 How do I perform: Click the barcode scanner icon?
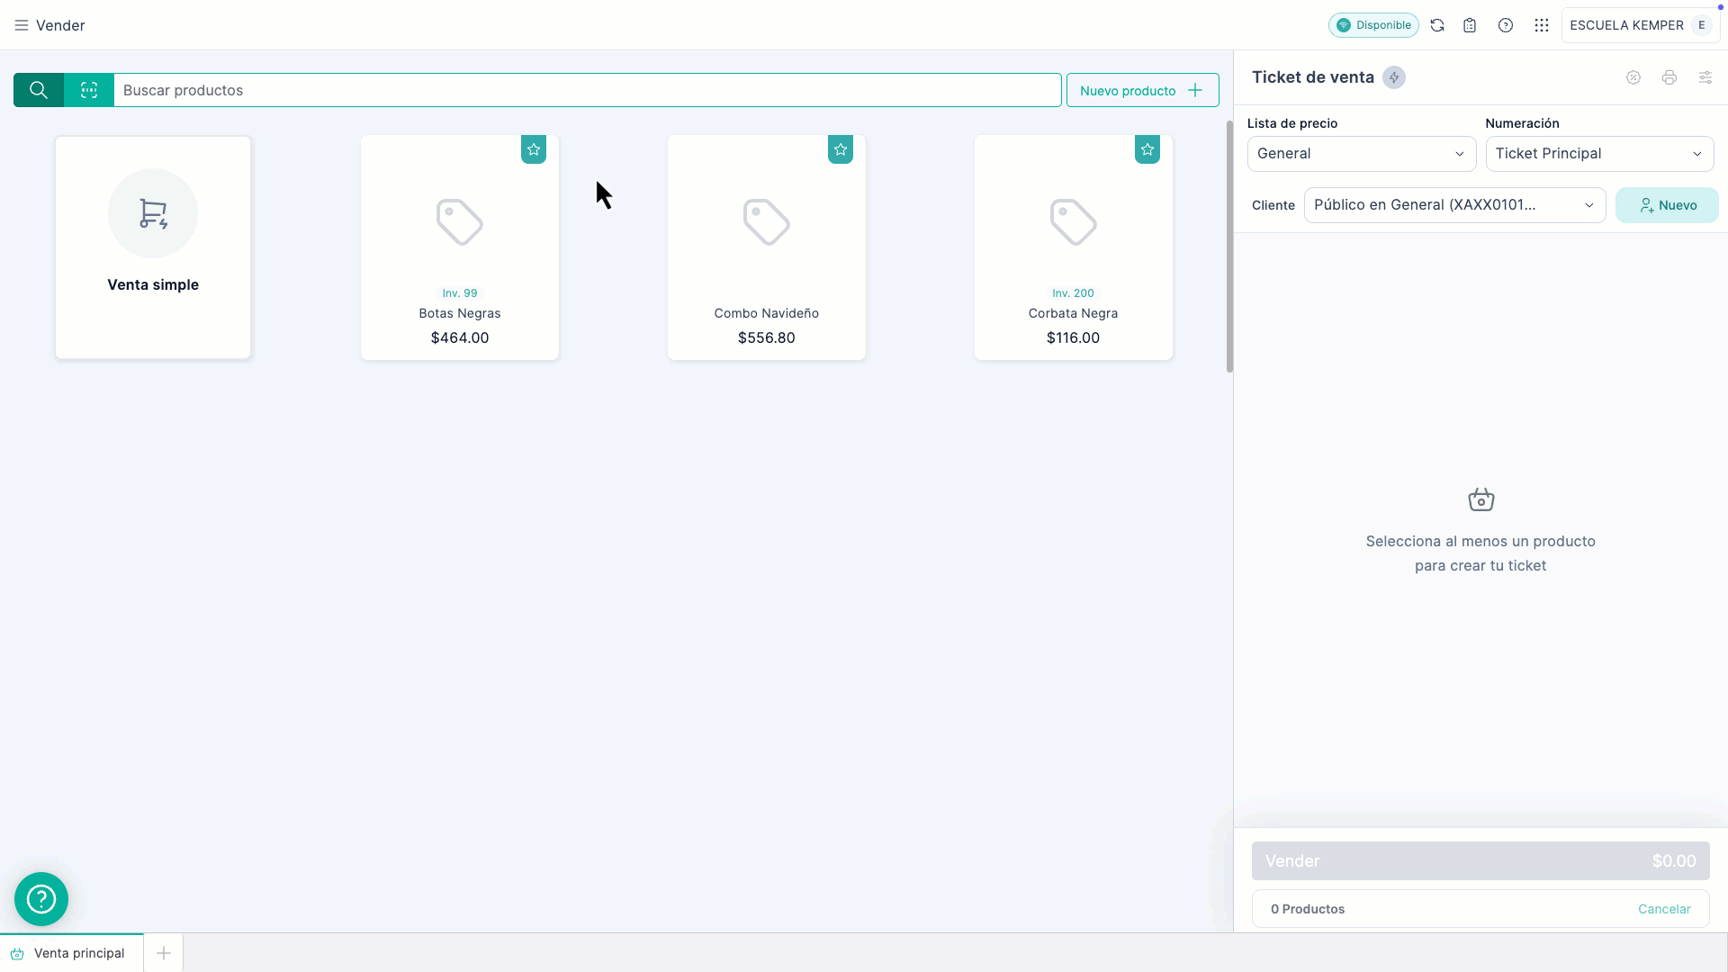[89, 90]
